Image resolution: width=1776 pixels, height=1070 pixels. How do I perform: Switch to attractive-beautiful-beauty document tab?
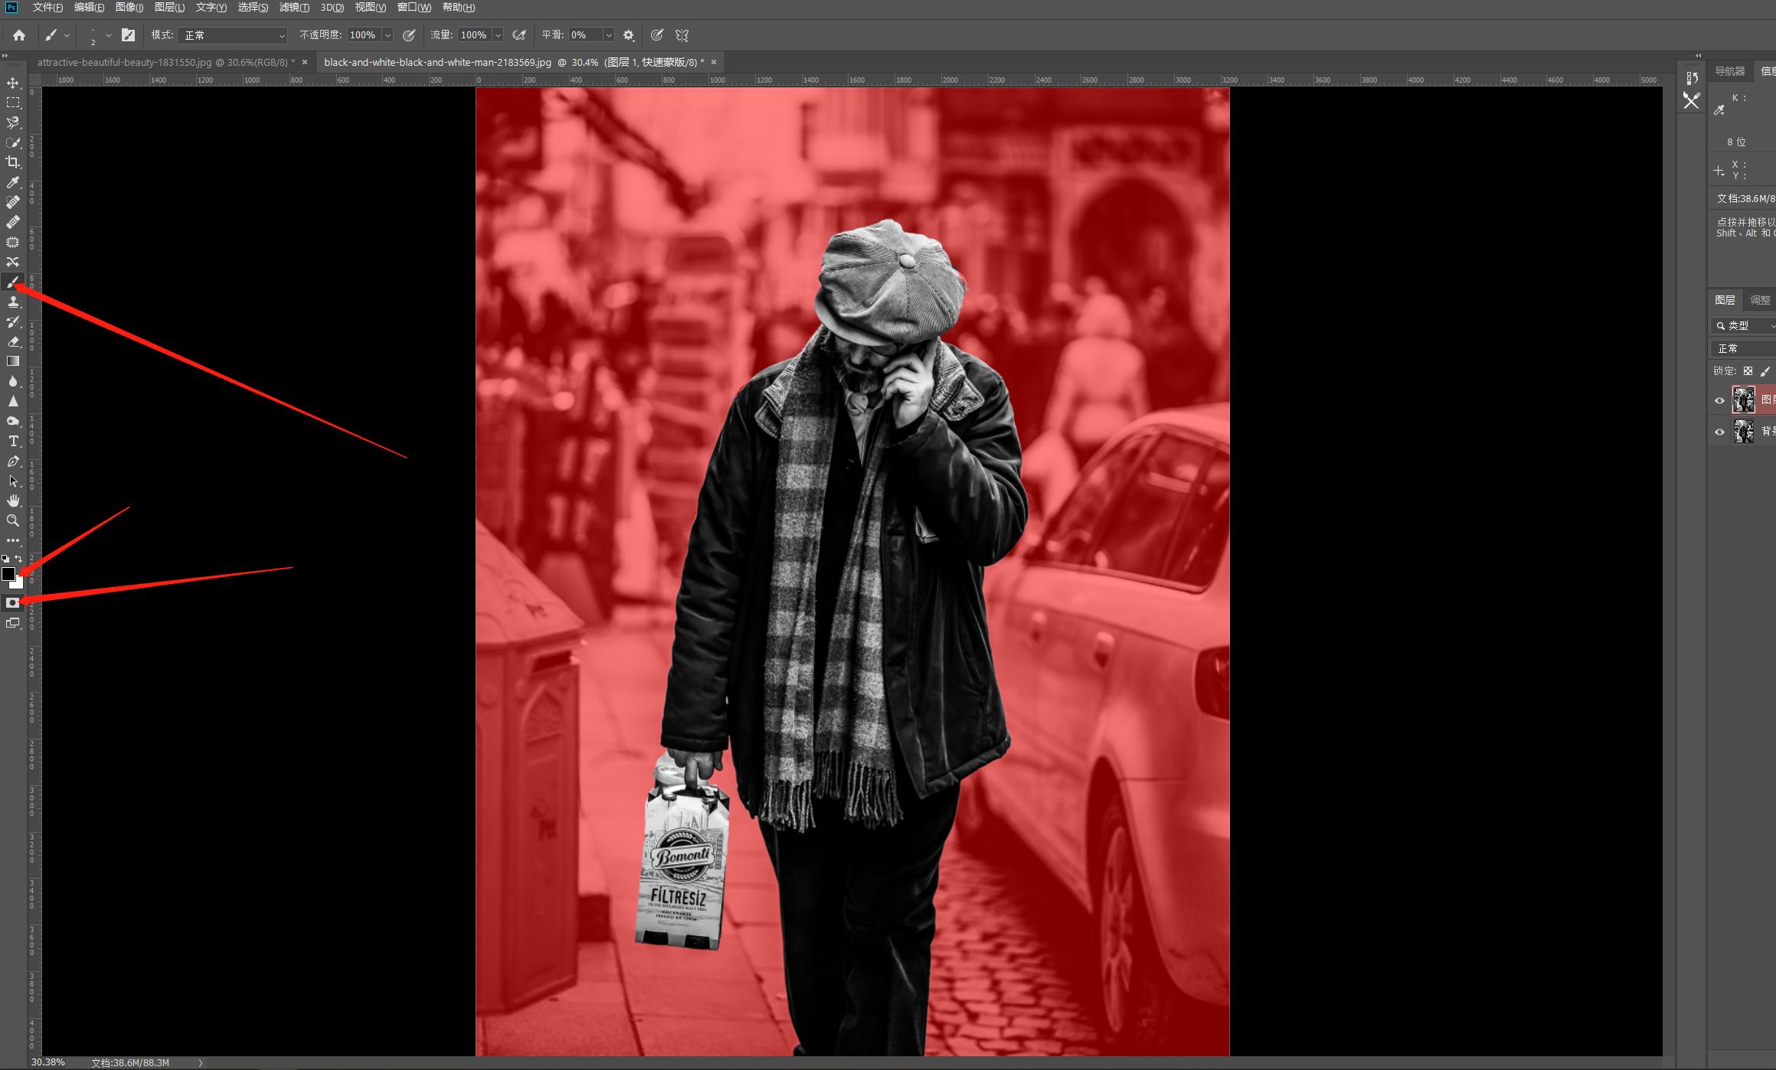(x=165, y=62)
